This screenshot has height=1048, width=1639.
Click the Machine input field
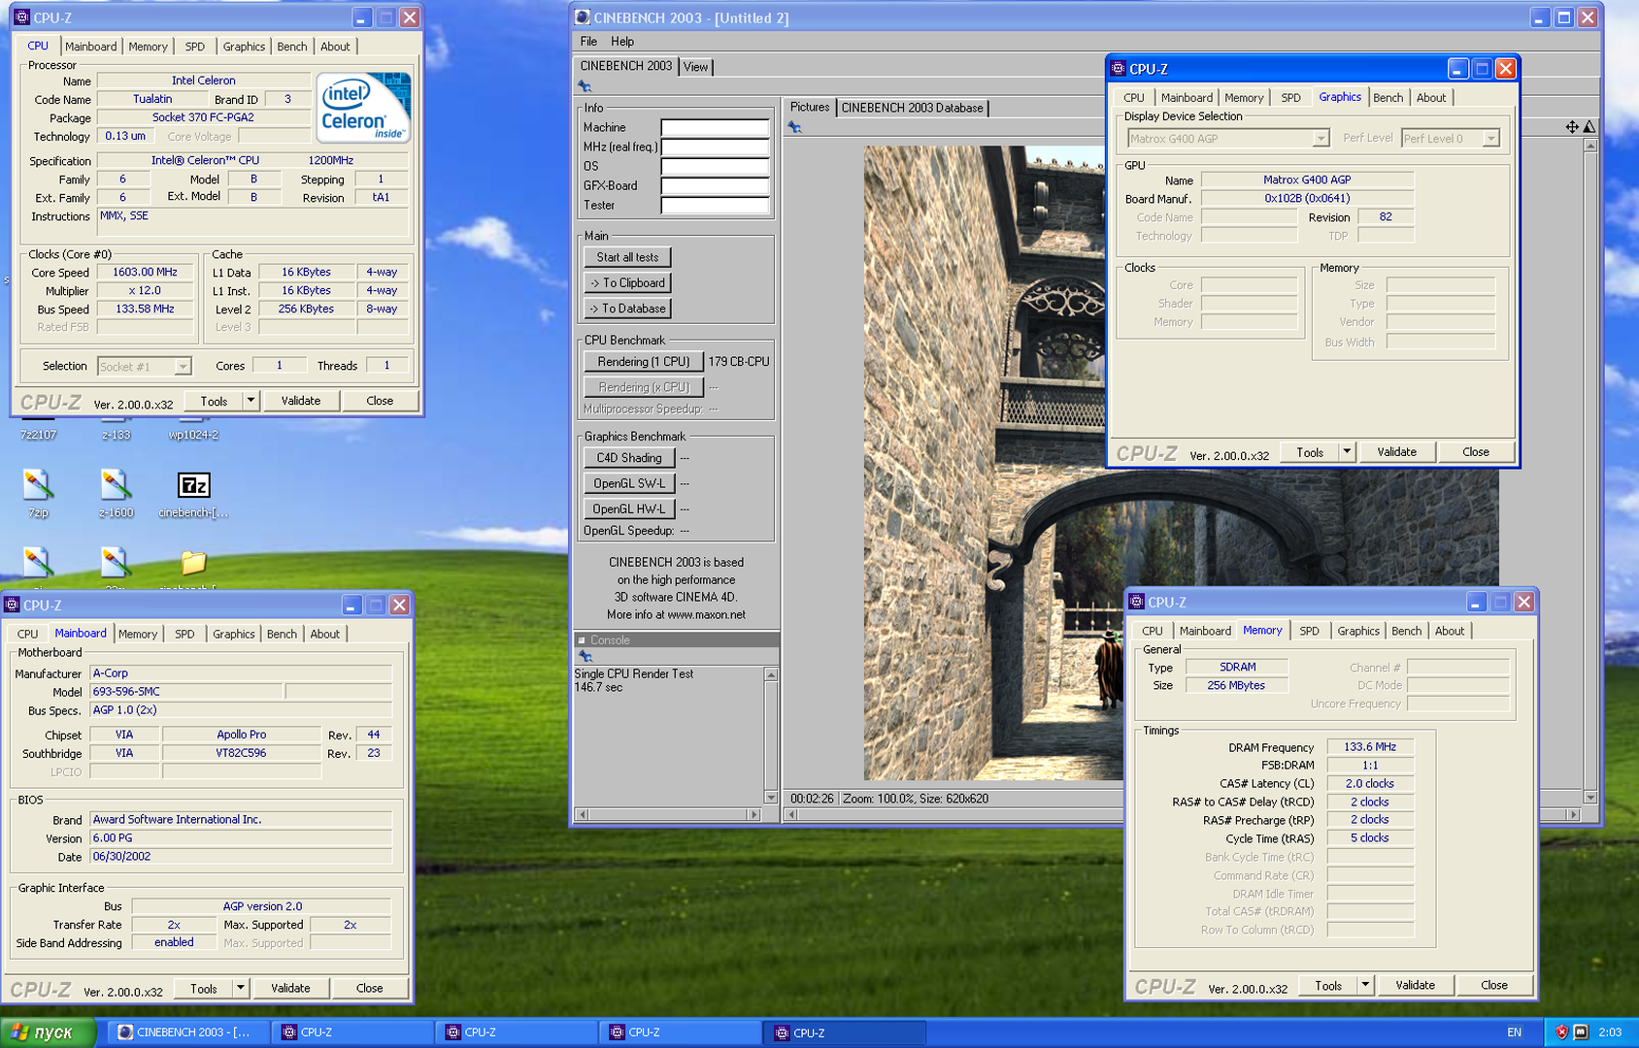(715, 127)
